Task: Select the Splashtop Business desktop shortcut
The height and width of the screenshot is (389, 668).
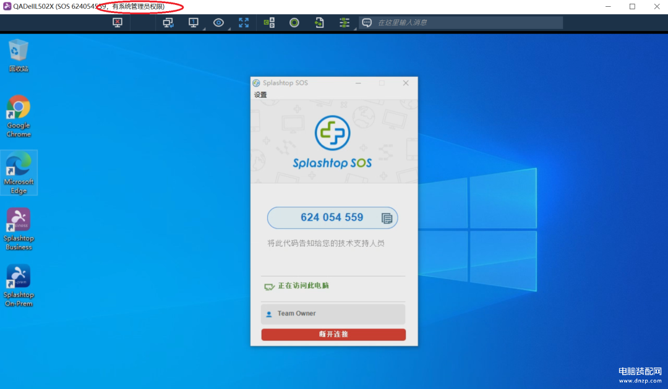Action: [x=19, y=229]
